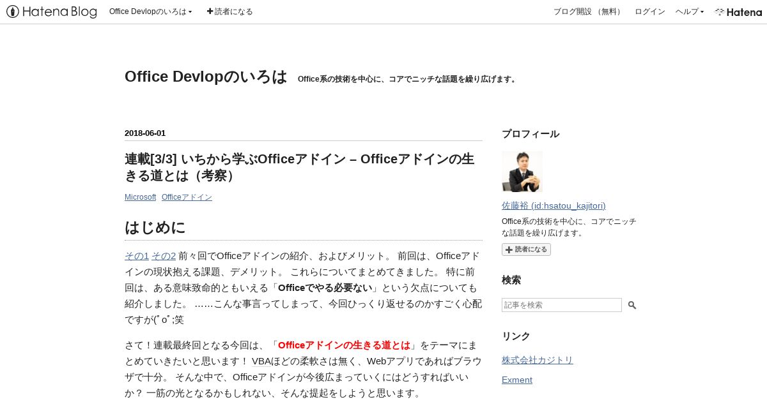Select the Officeアドイン category tag
This screenshot has width=767, height=402.
tap(187, 197)
